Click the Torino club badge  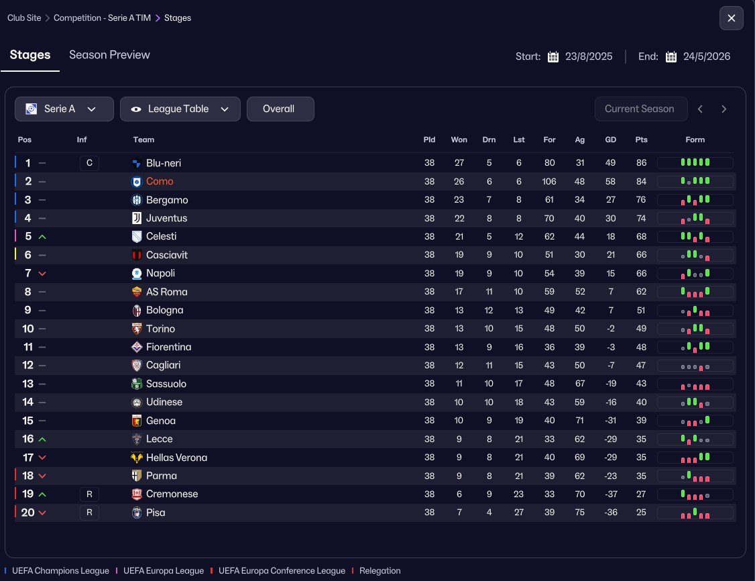137,329
